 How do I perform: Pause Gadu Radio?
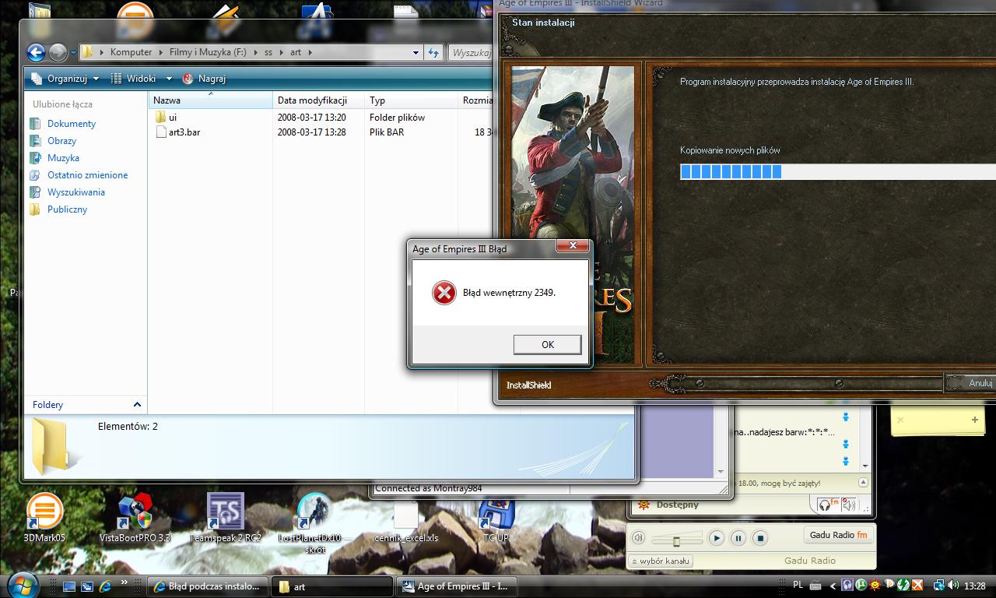[738, 538]
